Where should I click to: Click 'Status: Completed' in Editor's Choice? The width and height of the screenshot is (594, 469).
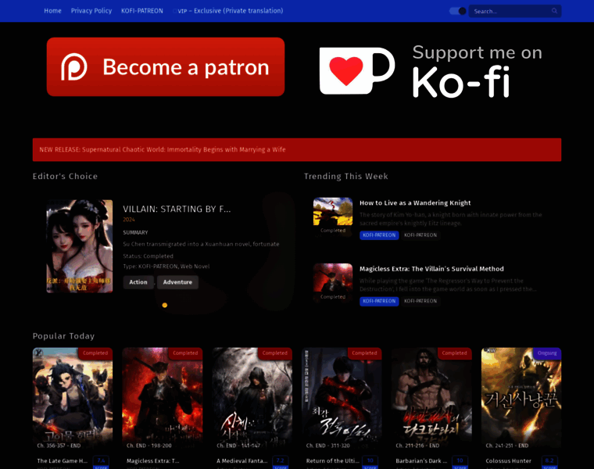pos(148,256)
